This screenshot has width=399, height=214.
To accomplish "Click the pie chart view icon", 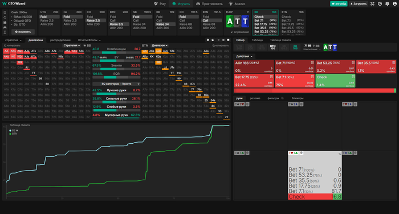I will [x=208, y=40].
